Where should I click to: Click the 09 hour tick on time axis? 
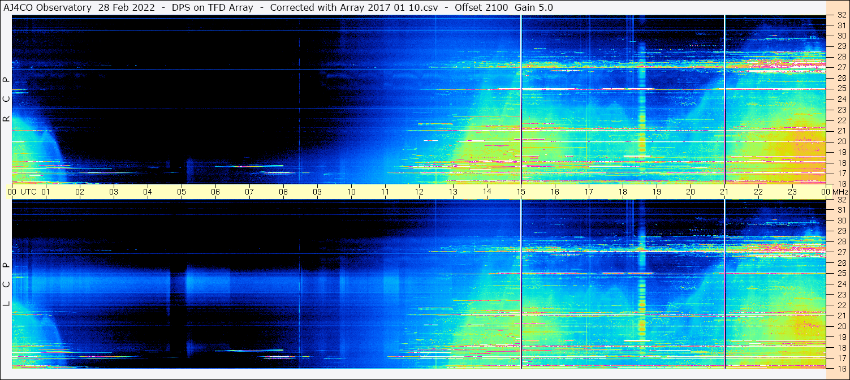[x=317, y=192]
